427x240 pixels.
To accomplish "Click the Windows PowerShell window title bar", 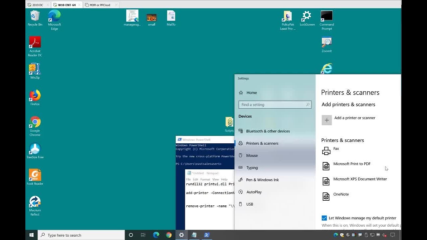I will [x=205, y=140].
